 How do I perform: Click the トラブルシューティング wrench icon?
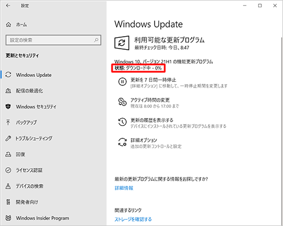pos(8,138)
